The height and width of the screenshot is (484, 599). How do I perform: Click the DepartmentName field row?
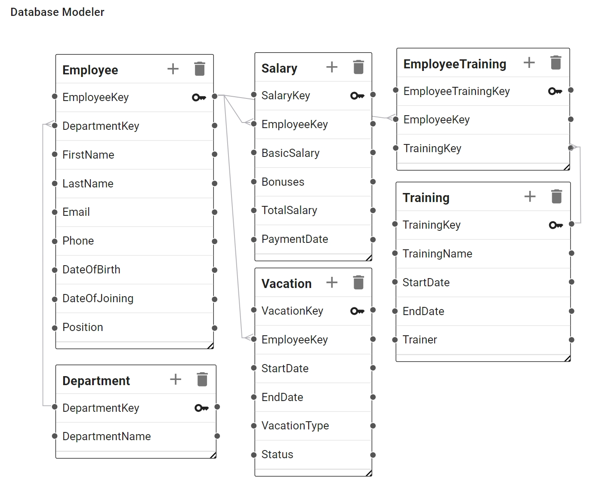pyautogui.click(x=136, y=436)
